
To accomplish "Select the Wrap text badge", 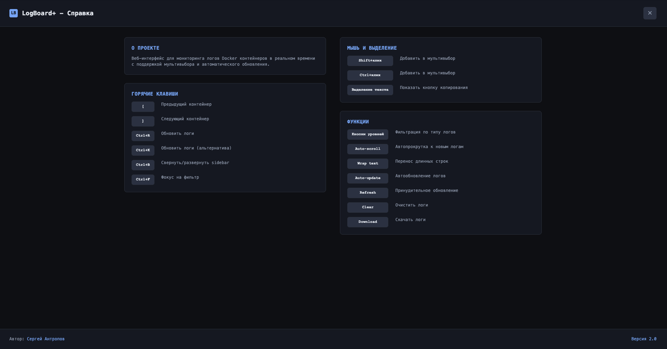I will [367, 164].
